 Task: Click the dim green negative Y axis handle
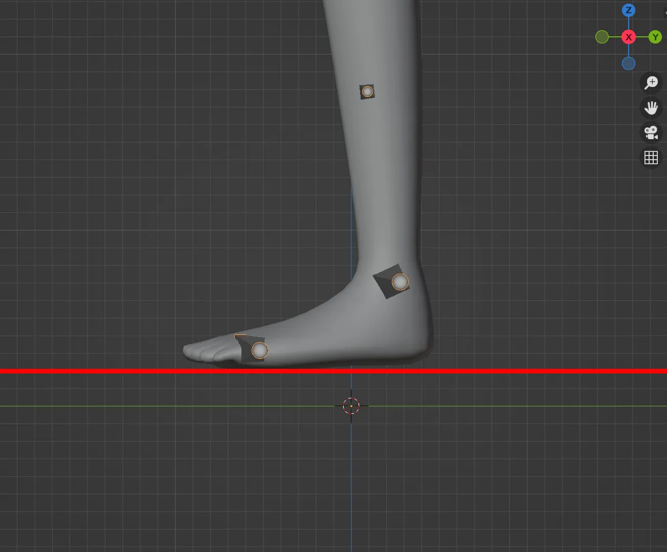(602, 37)
